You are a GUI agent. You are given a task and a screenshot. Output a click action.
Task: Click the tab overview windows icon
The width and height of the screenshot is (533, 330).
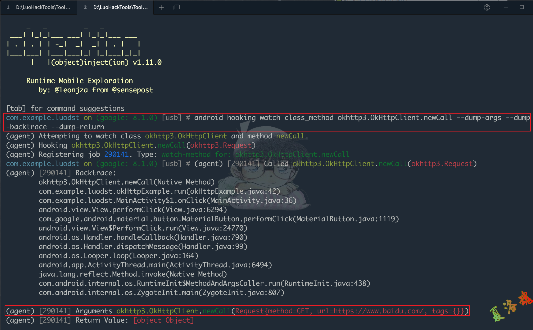(177, 7)
